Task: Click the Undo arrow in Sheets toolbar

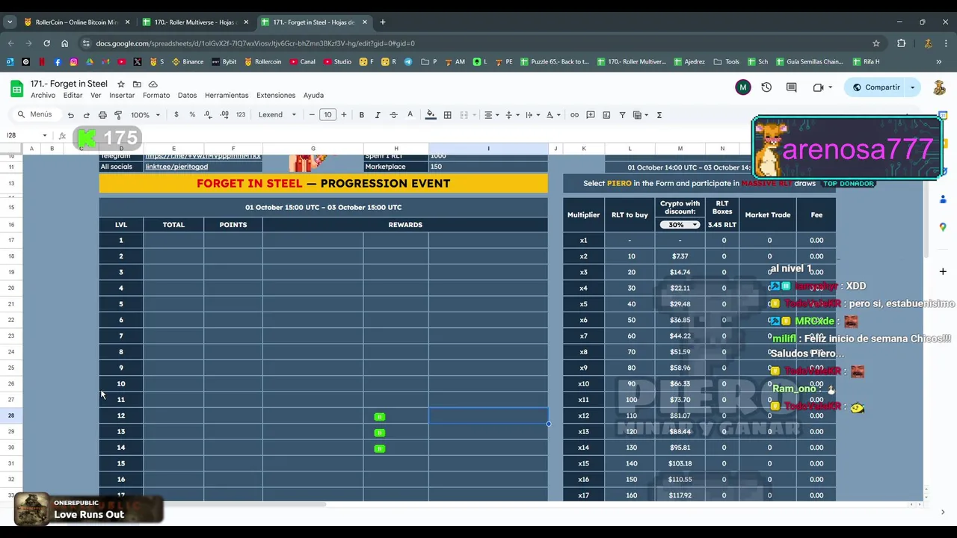Action: (x=70, y=115)
